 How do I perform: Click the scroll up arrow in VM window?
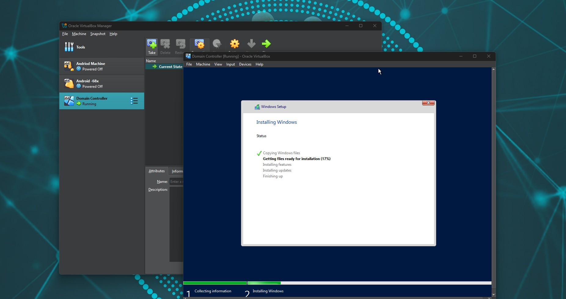pos(494,69)
